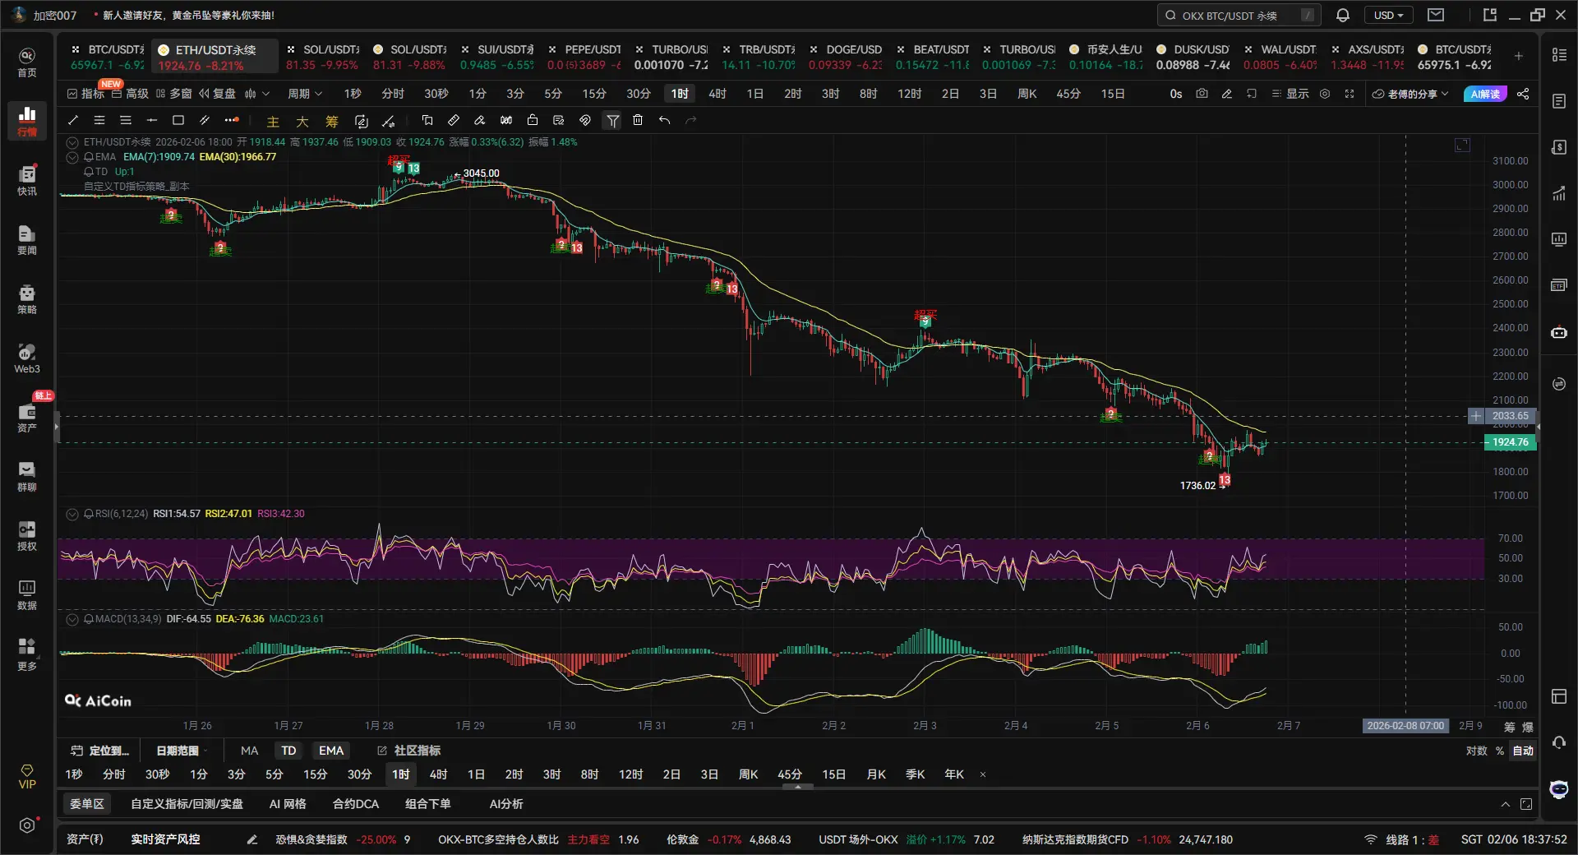
Task: Open the AI分析 bottom tab
Action: (x=506, y=804)
